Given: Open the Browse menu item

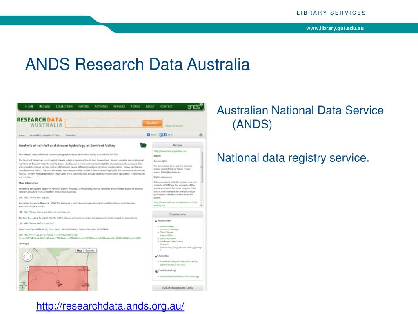Looking at the screenshot, I should pos(44,106).
